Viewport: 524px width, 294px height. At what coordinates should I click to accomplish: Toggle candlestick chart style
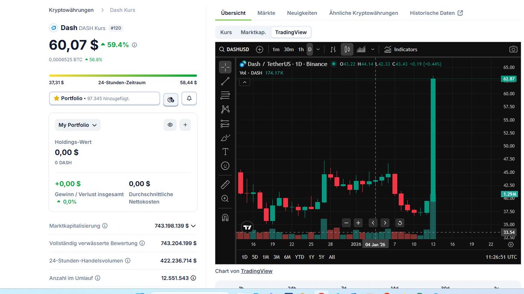(346, 49)
